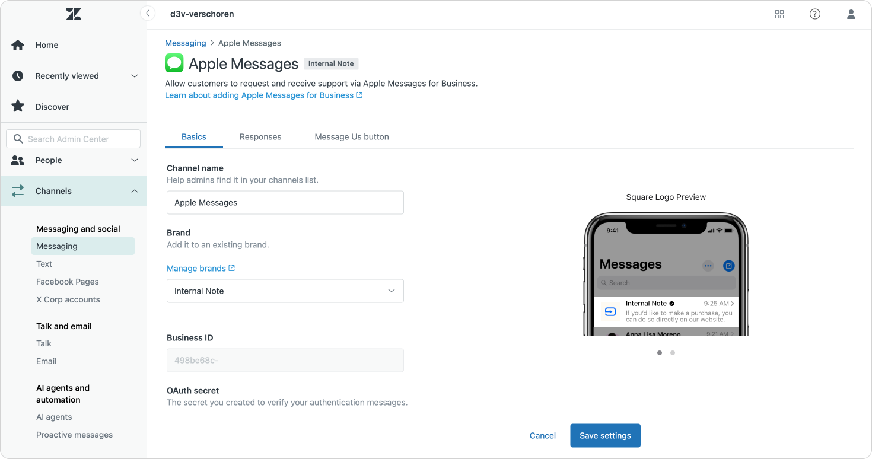The height and width of the screenshot is (459, 872).
Task: Open the Zendesk products grid icon
Action: [779, 14]
